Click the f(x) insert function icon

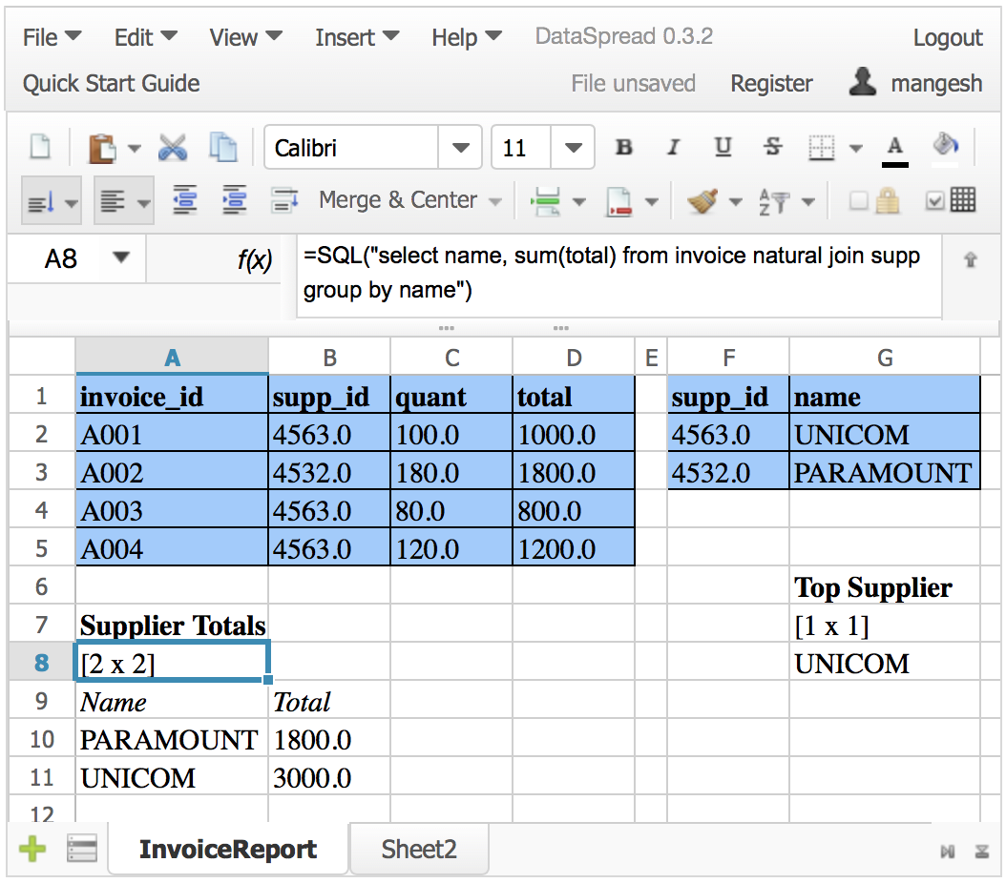254,259
